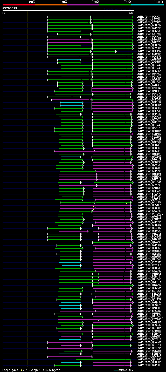Screen dimensions: 166x372
Task: Click the AV765599 query label
Action: [10, 8]
